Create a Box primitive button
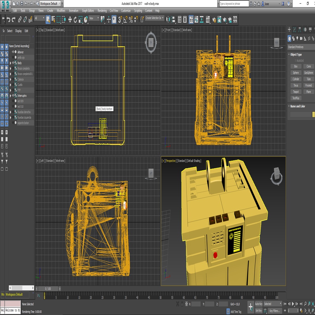Image resolution: width=315 pixels, height=315 pixels. [x=296, y=66]
